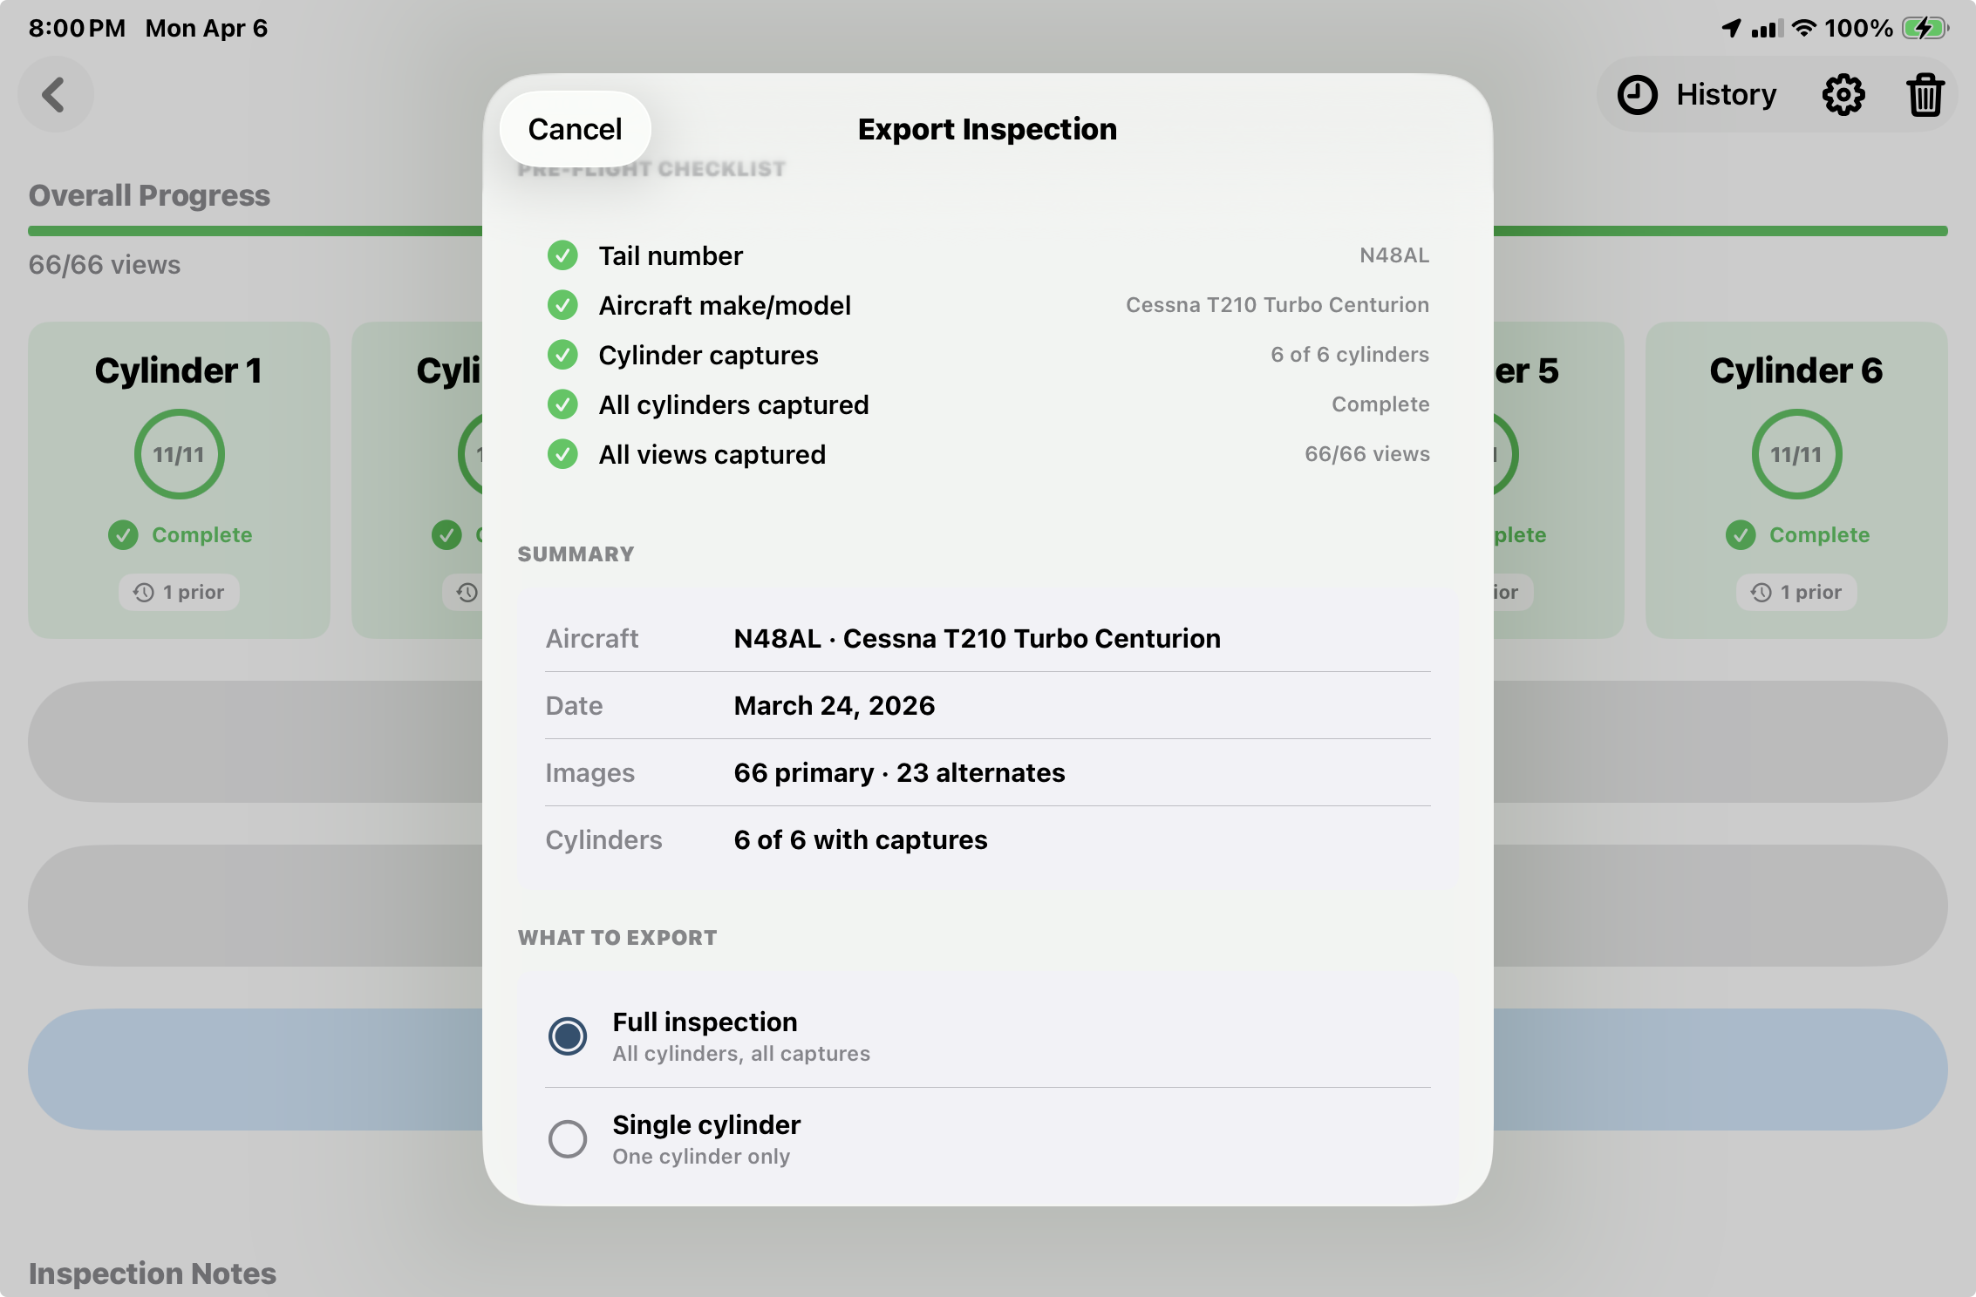
Task: Open the 1 prior badge on Cylinder 6
Action: click(1795, 592)
